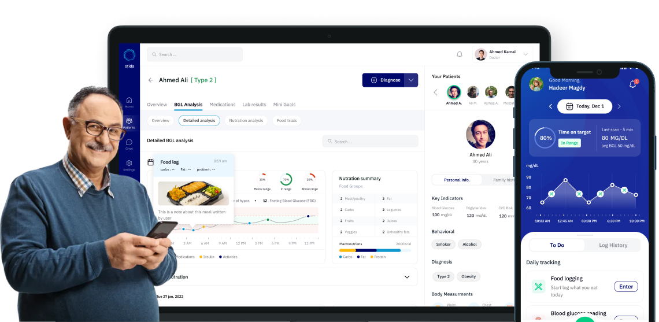The image size is (659, 322).
Task: Click the phone notification bell with badge
Action: 633,84
